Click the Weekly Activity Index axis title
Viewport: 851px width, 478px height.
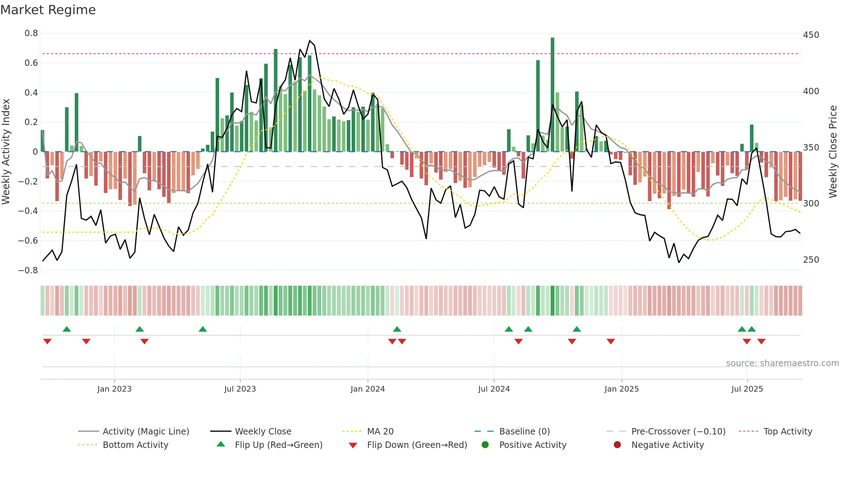pyautogui.click(x=6, y=152)
